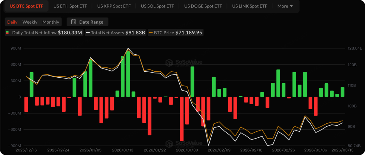
Task: Click the SoSoValue watermark logo at chart top
Action: [170, 63]
